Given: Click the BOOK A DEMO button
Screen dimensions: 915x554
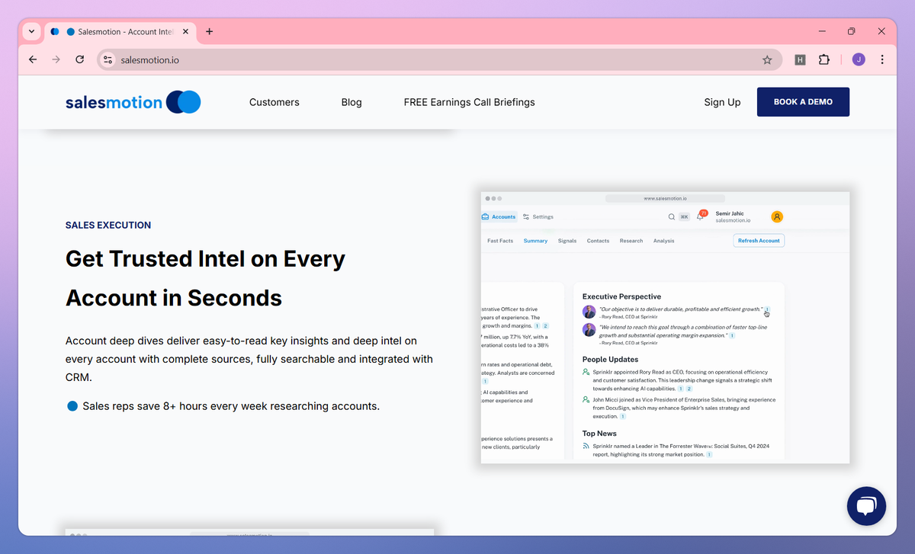Looking at the screenshot, I should coord(803,101).
